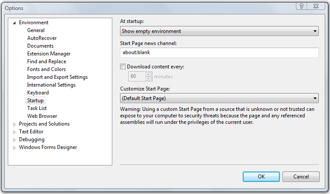This screenshot has height=194, width=330.
Task: Open the Customize Start Page dropdown
Action: (x=219, y=98)
